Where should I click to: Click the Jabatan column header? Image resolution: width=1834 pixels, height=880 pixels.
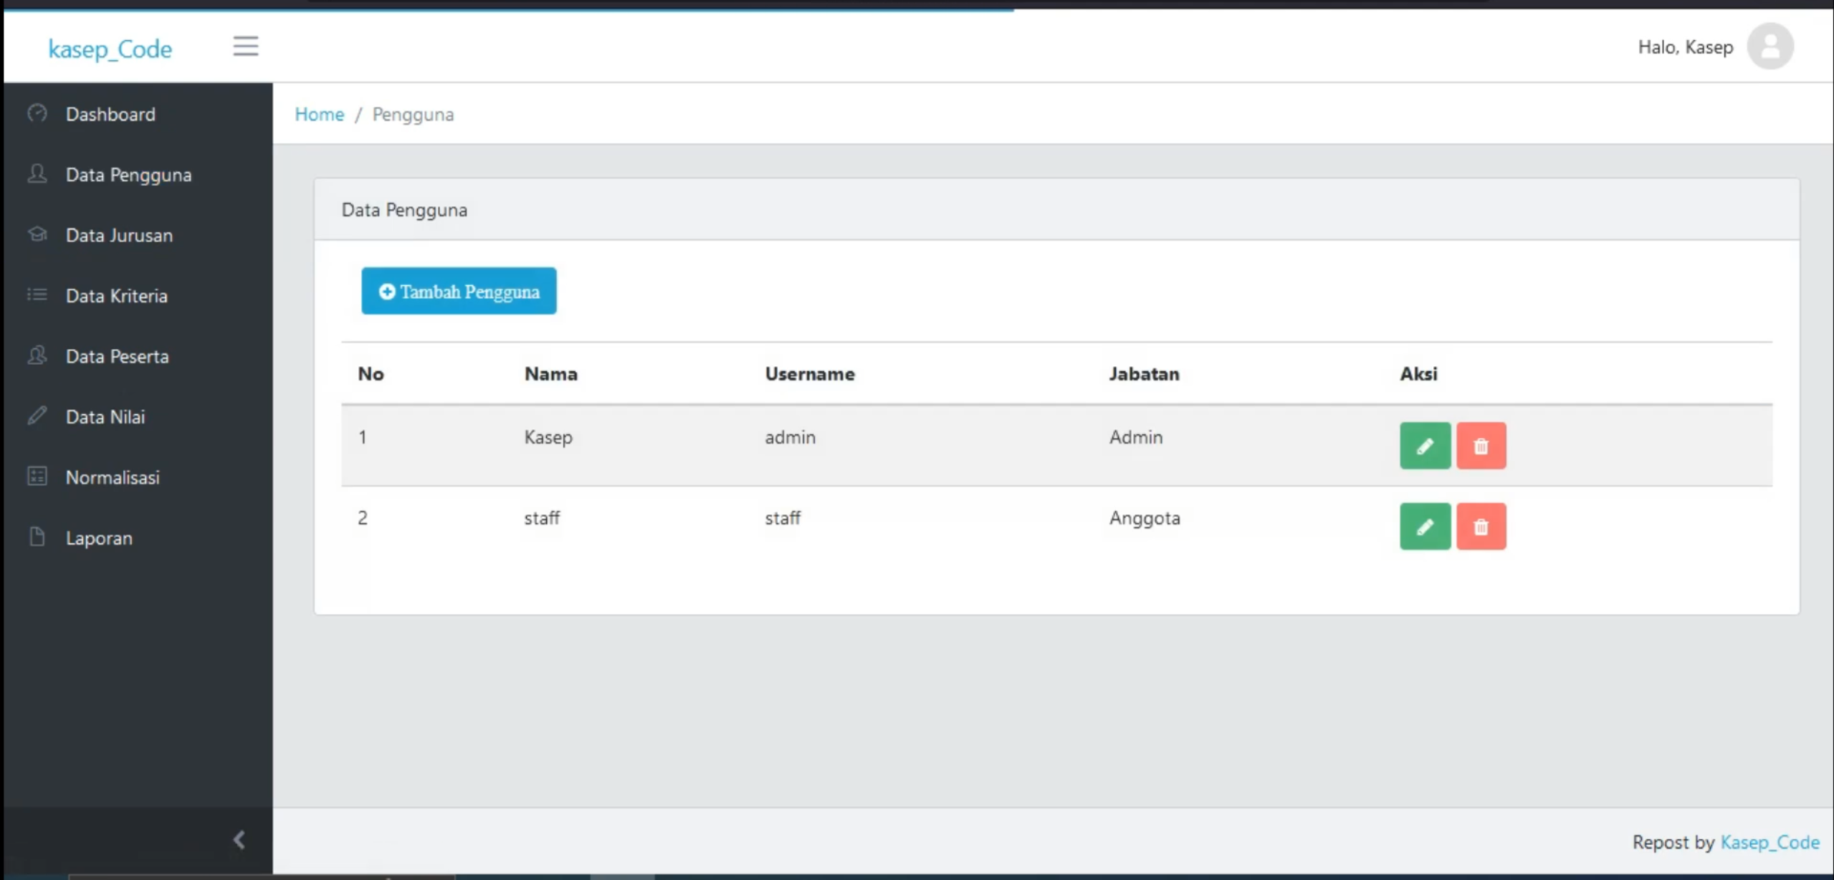pyautogui.click(x=1144, y=374)
